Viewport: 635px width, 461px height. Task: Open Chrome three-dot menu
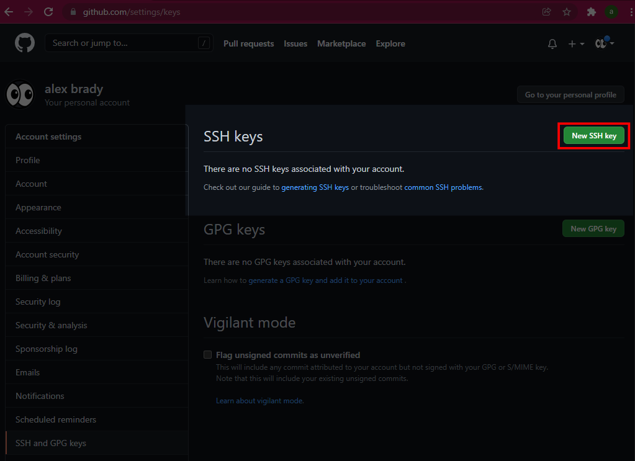631,12
